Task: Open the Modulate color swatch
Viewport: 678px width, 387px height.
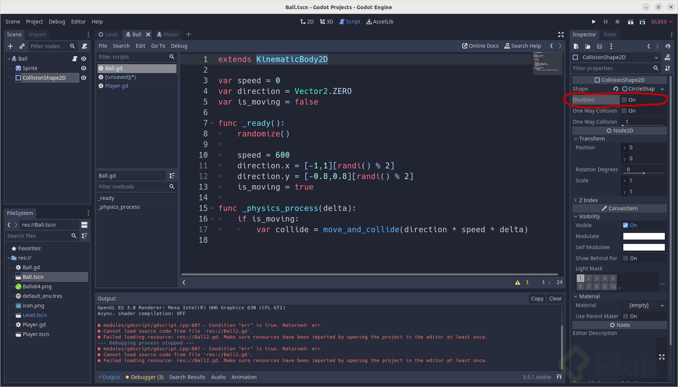Action: pos(644,236)
